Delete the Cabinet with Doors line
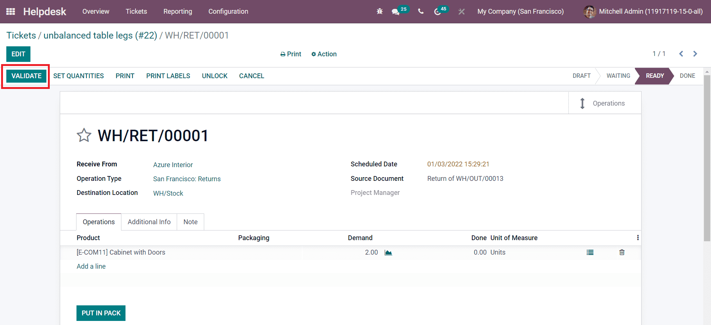 point(622,252)
